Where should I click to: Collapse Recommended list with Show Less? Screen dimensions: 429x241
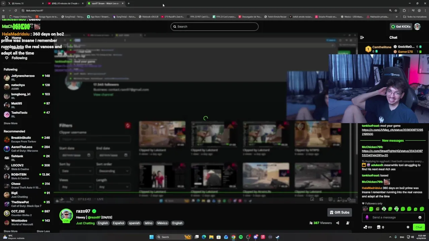(43, 231)
